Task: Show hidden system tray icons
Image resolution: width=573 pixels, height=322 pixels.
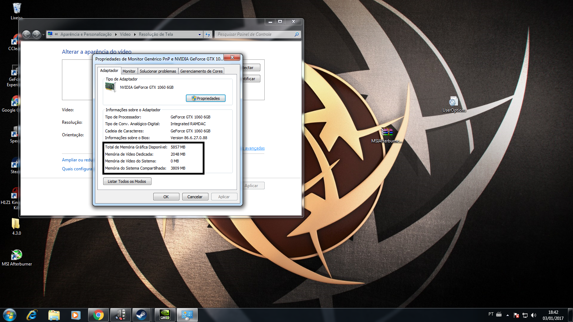Action: tap(507, 315)
